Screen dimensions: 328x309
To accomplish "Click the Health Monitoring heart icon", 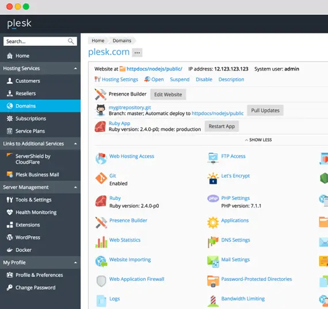I will click(x=10, y=213).
